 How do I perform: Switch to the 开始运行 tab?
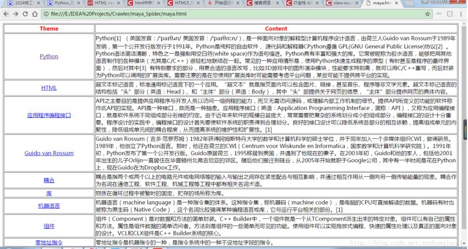(223, 3)
